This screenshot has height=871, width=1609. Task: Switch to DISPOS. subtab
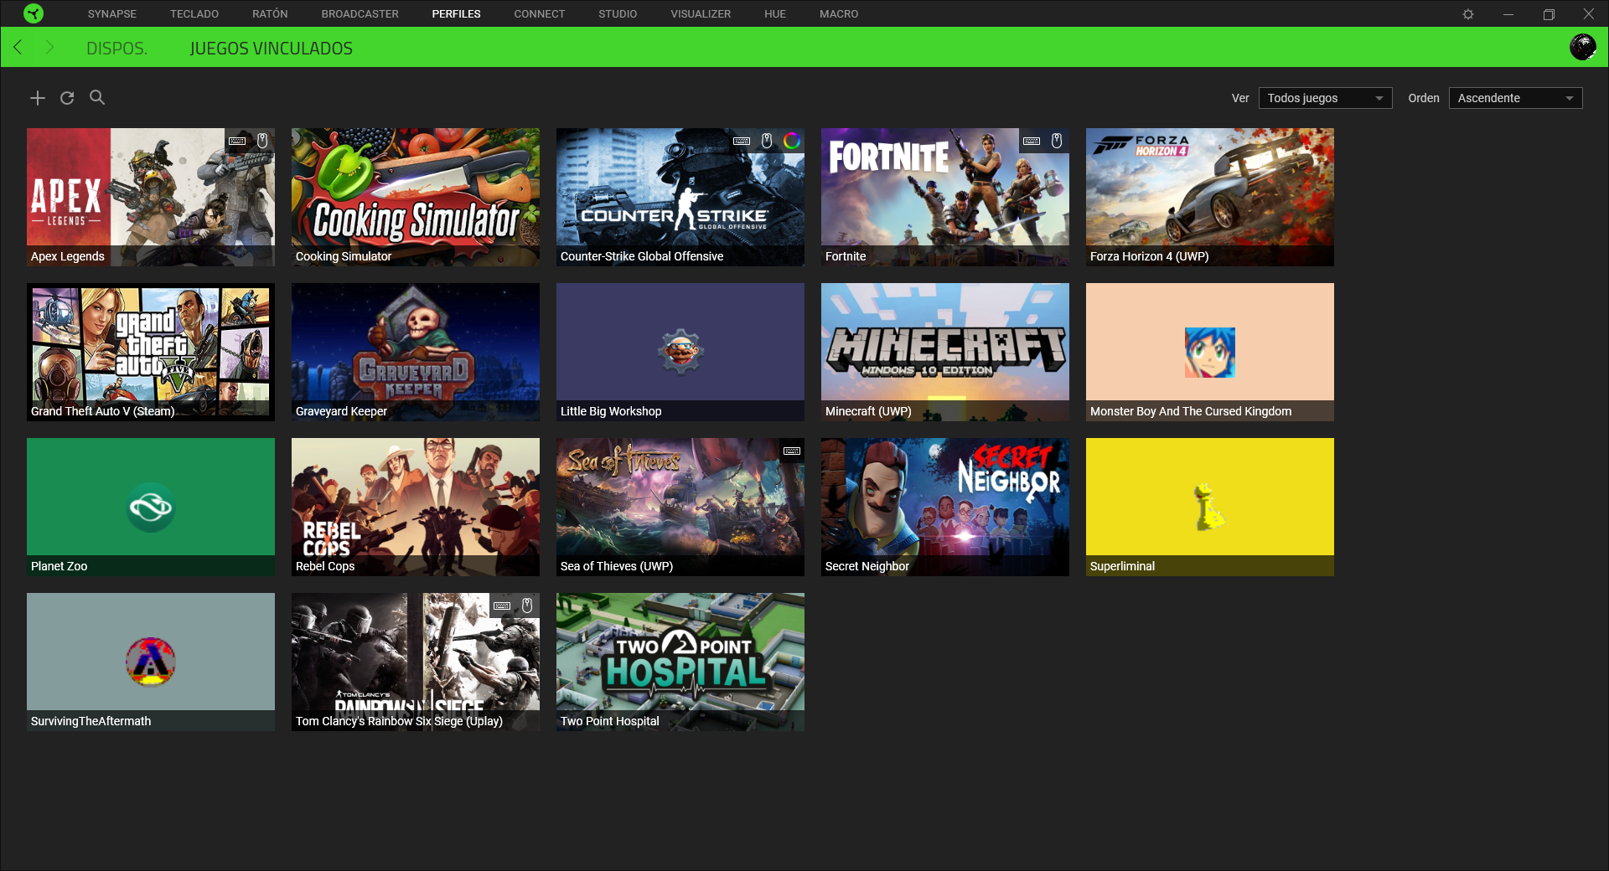tap(116, 49)
